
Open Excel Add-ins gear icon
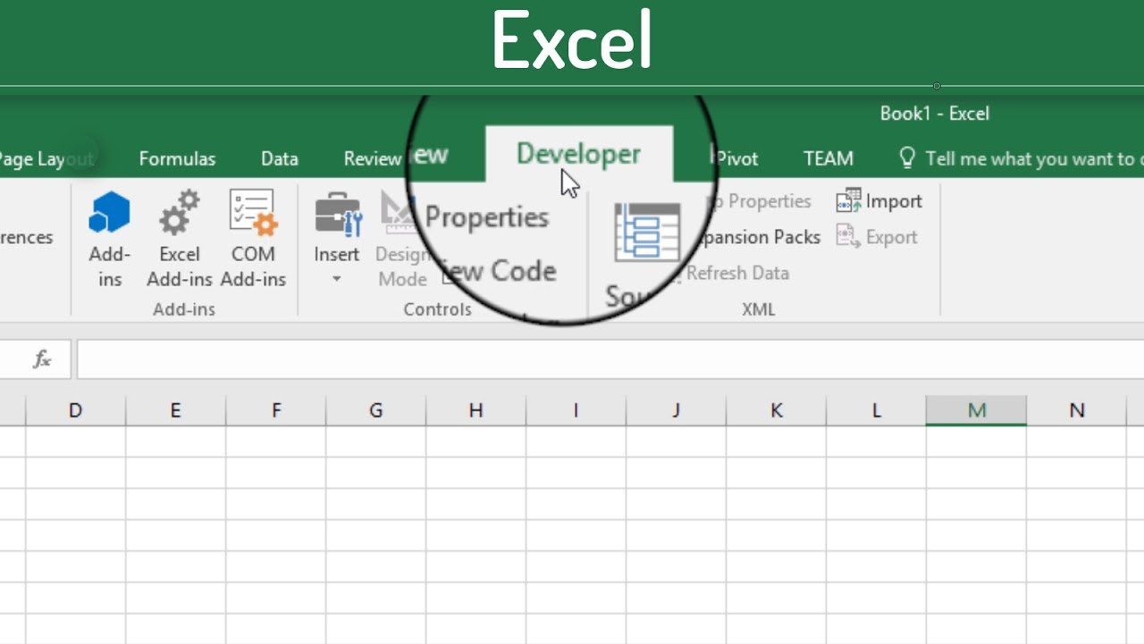pos(179,214)
